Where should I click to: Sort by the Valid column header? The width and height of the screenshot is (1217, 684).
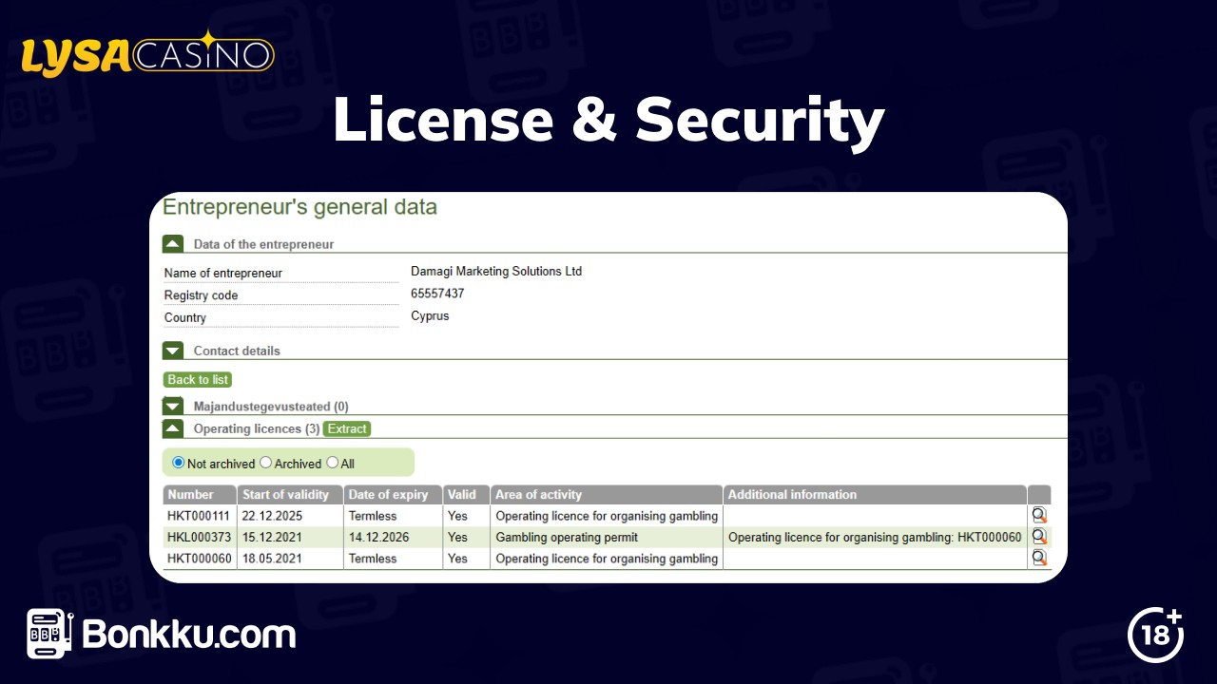(x=467, y=495)
